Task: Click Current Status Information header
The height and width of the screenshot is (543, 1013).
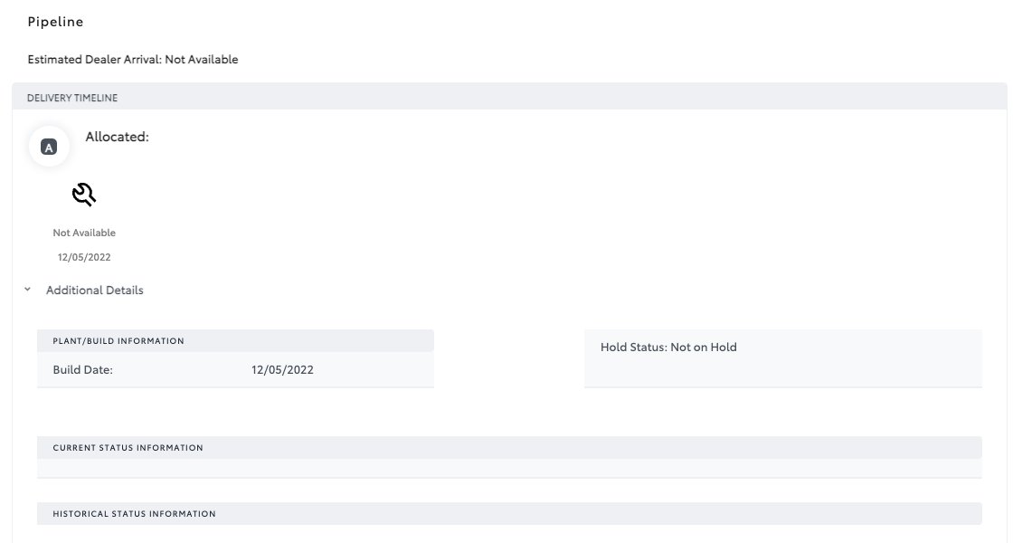Action: point(128,448)
